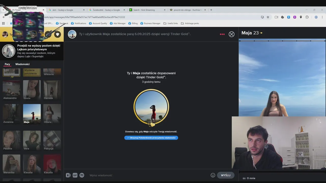Open the camera extension icon in toolbar
Screen dimensions: 326x183
pyautogui.click(x=276, y=17)
